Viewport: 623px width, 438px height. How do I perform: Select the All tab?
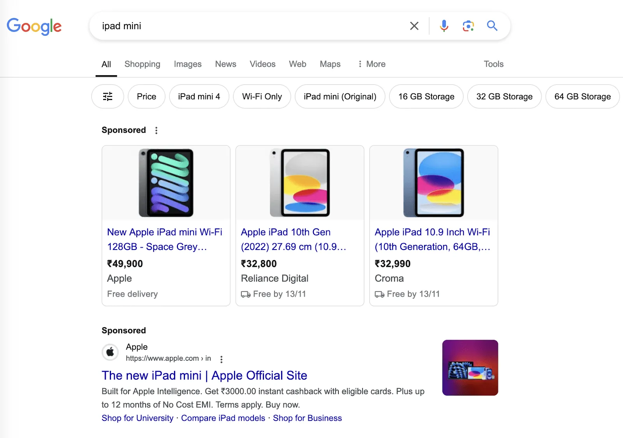(x=106, y=64)
